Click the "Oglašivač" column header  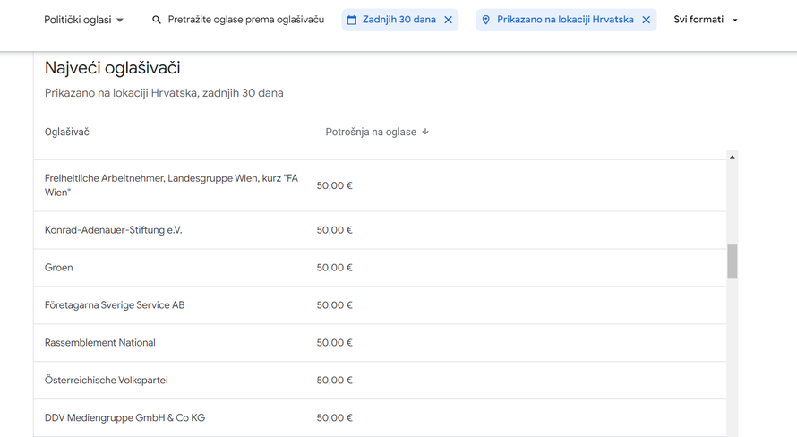click(x=67, y=132)
